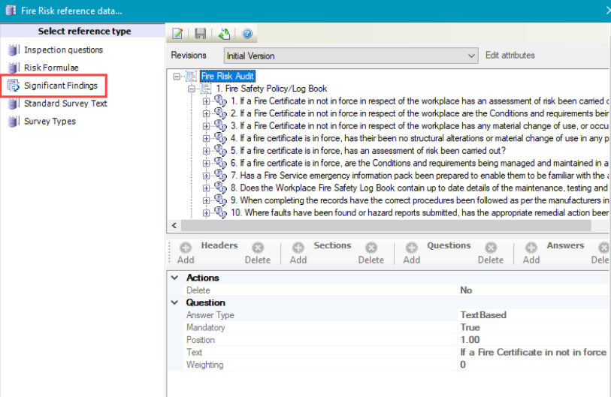Click the Refresh toolbar icon
Image resolution: width=611 pixels, height=397 pixels.
coord(223,34)
